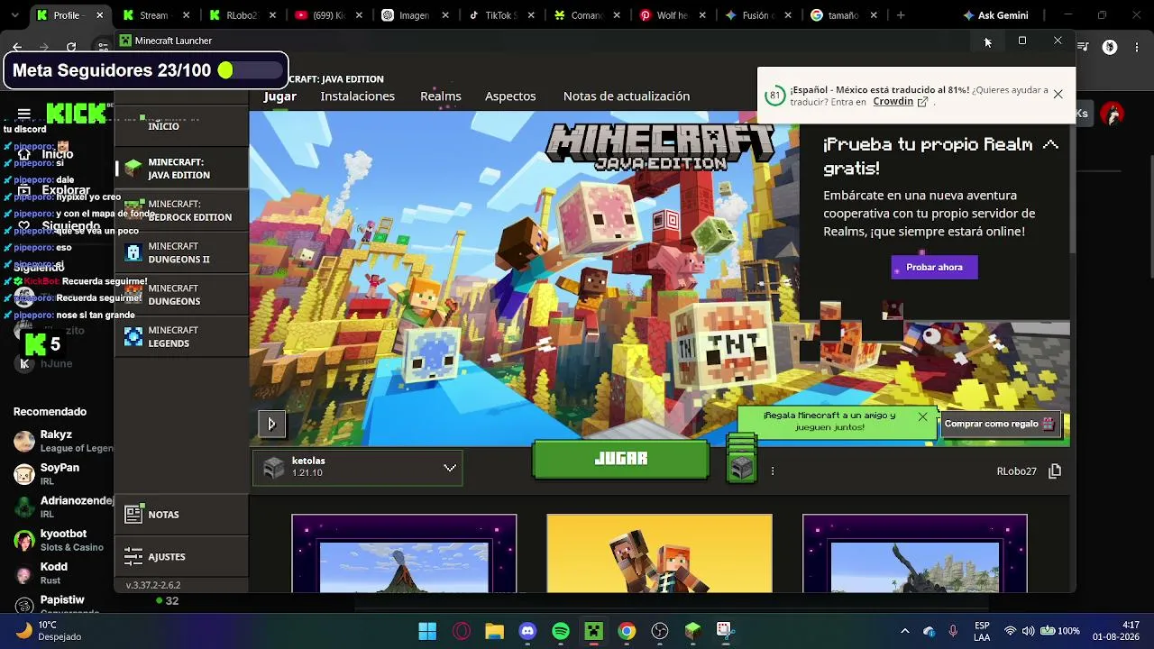
Task: Open the yellow Steve and Alex news card
Action: (x=659, y=553)
